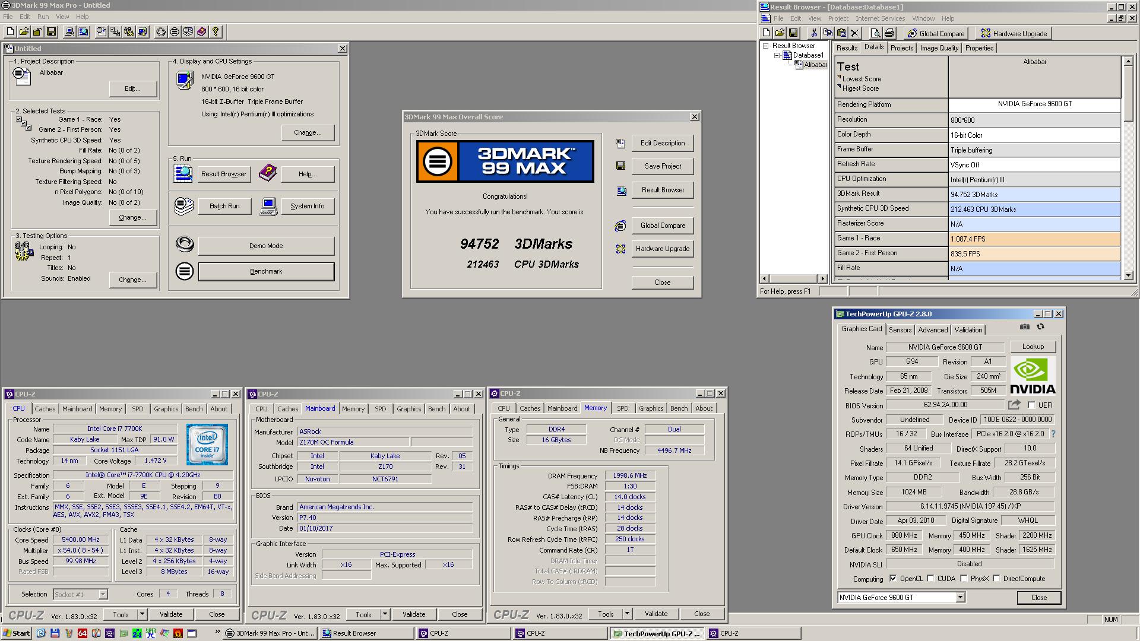Open the Caches tab in first CPU-Z window
This screenshot has height=641, width=1140.
[45, 409]
